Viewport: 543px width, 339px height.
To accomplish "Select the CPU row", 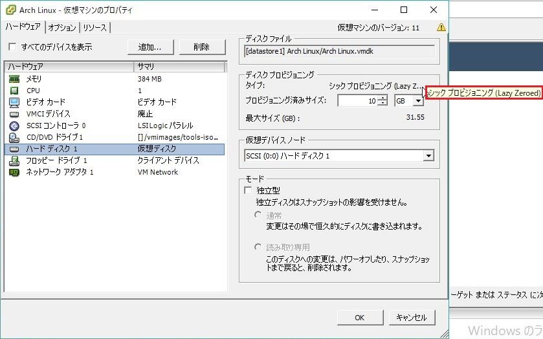I will 115,91.
